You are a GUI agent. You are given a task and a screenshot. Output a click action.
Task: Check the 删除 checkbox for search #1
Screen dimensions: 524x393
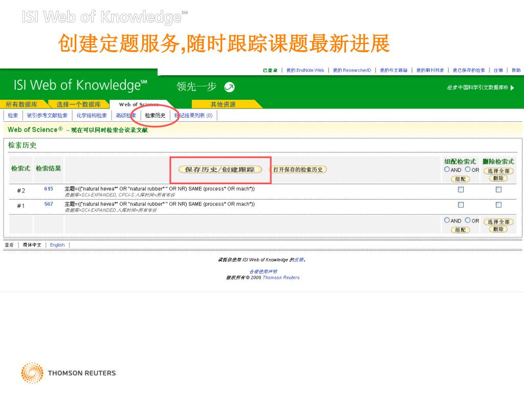(498, 205)
